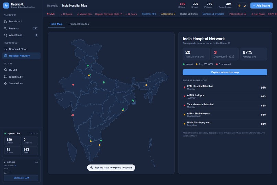Click the red overloaded marker in Rajasthan
Viewport: 277px width, 185px height.
73,85
